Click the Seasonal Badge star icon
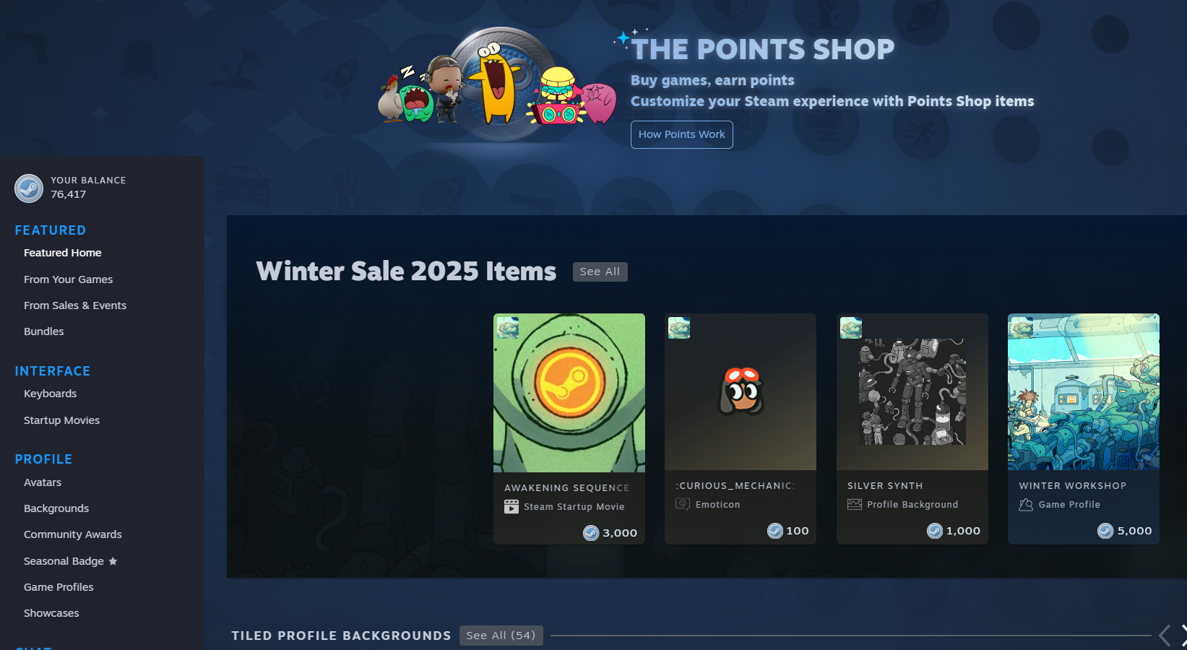The image size is (1187, 650). click(113, 561)
